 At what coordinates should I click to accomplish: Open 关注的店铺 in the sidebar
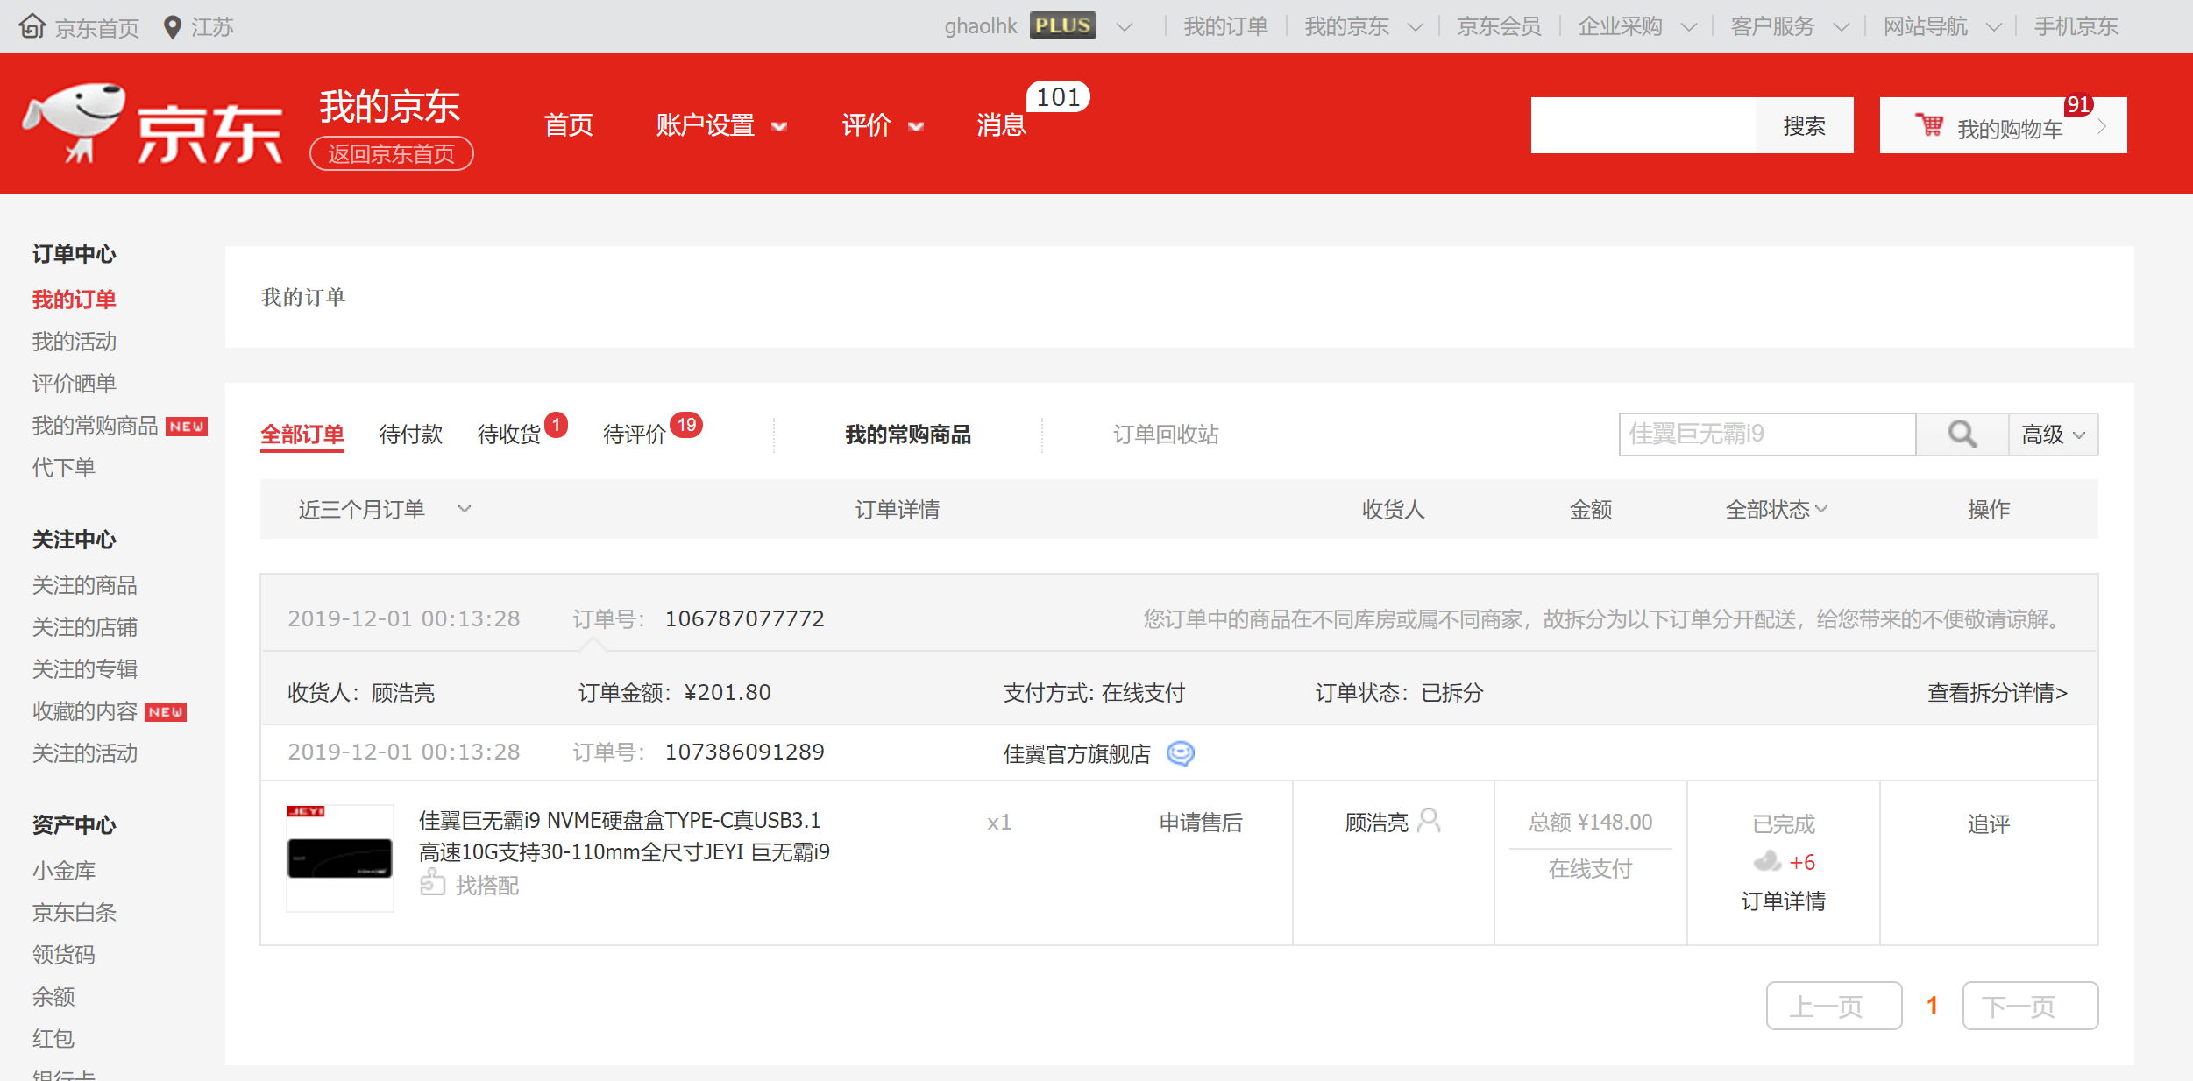[85, 627]
